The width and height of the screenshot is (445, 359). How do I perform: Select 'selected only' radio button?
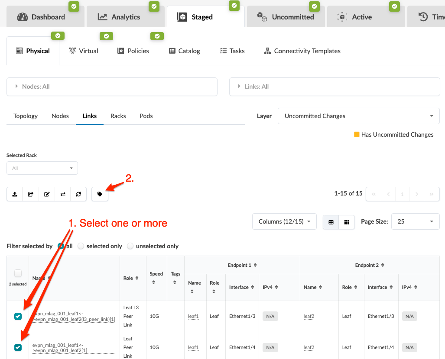point(81,246)
